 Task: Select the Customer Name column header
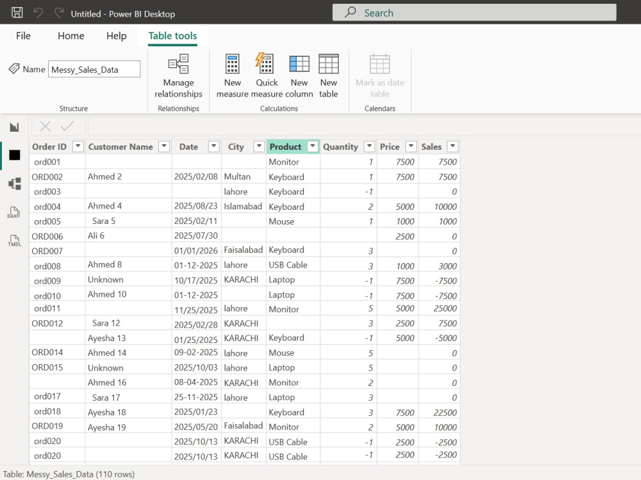121,147
